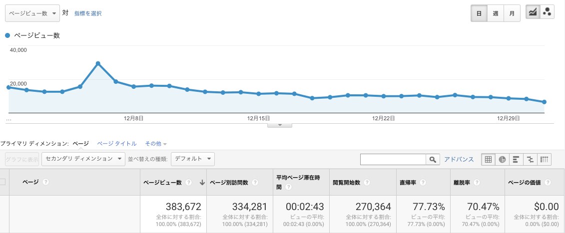The height and width of the screenshot is (233, 565).
Task: Click page value total $0.00
Action: coord(546,207)
